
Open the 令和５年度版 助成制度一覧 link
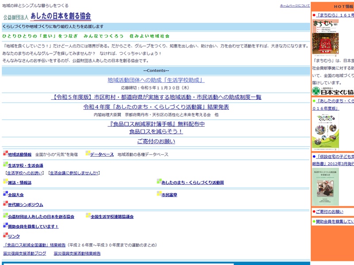click(156, 97)
